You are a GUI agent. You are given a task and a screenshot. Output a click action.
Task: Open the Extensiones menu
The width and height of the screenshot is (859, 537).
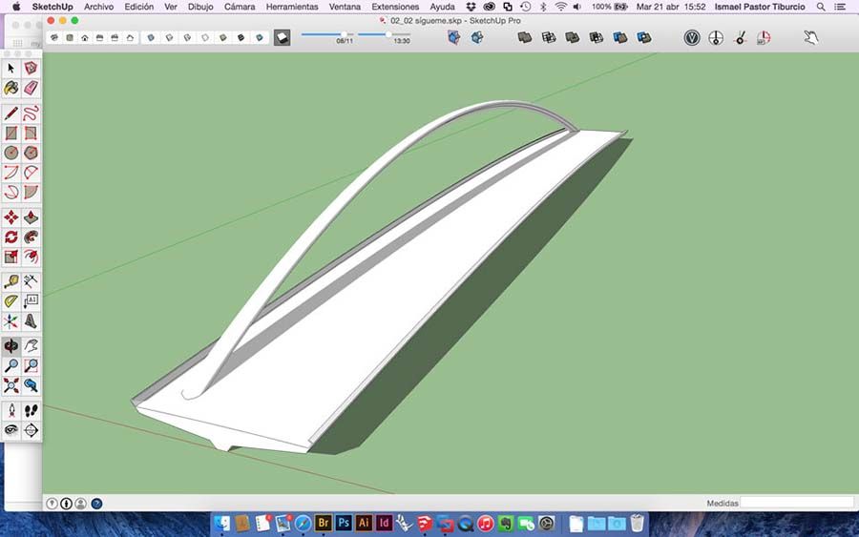pos(395,7)
